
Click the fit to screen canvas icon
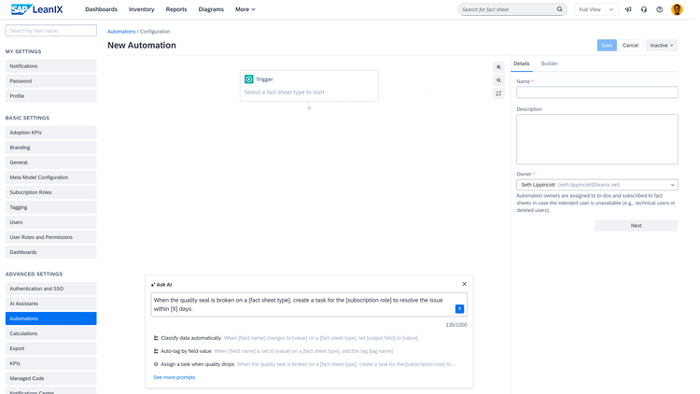pyautogui.click(x=498, y=93)
